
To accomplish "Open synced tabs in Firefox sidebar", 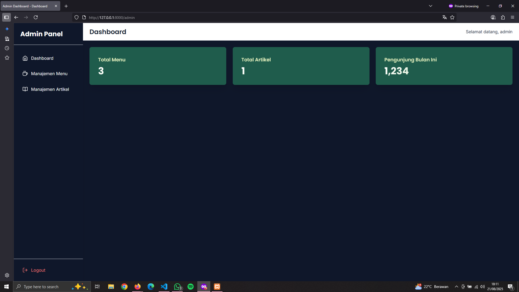I will (x=7, y=39).
